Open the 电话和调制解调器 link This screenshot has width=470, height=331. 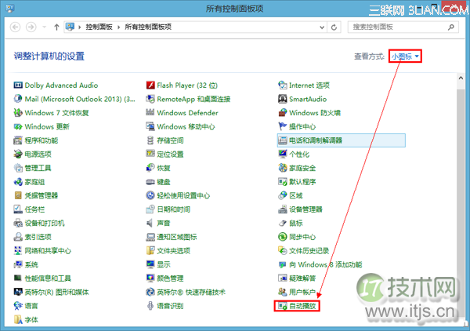pos(316,140)
